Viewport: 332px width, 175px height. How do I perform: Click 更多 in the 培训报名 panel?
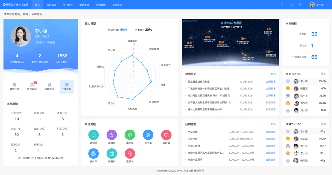[x=273, y=74]
